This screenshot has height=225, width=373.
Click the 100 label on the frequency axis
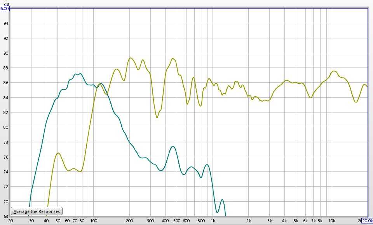point(94,220)
